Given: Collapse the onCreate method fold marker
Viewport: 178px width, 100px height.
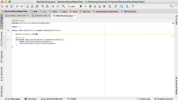Looking at the screenshot, I should [x=11, y=40].
